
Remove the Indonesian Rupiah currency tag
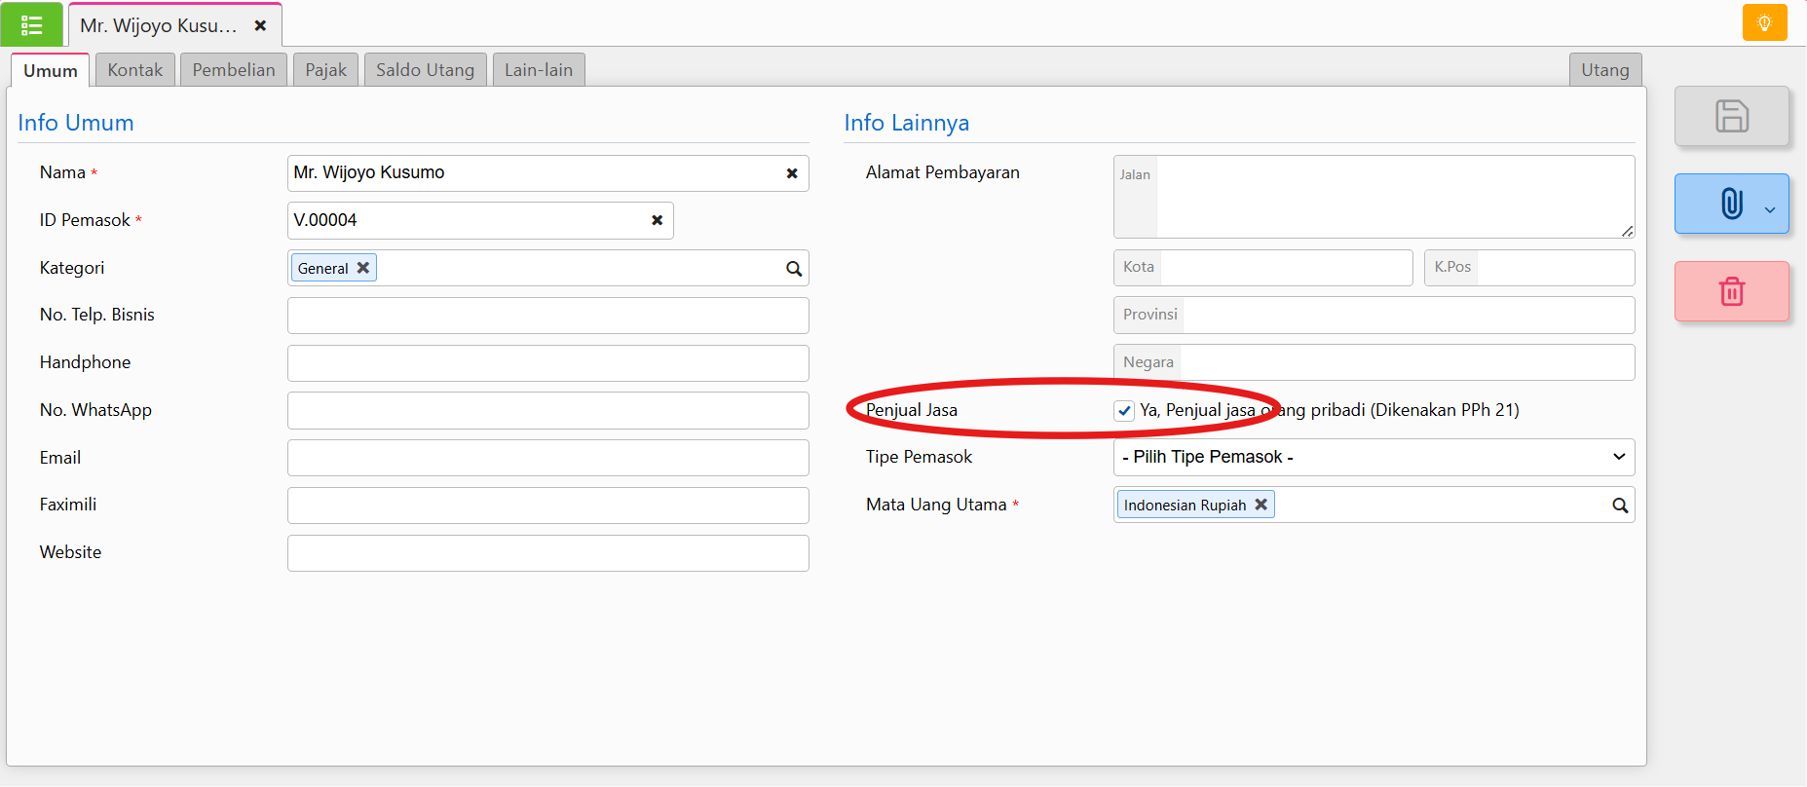[1261, 505]
